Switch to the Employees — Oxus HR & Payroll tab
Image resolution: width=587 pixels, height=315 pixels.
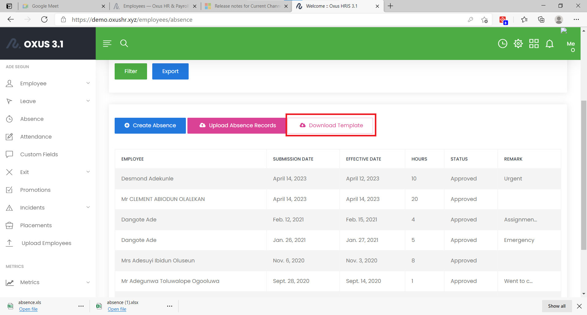(x=155, y=6)
